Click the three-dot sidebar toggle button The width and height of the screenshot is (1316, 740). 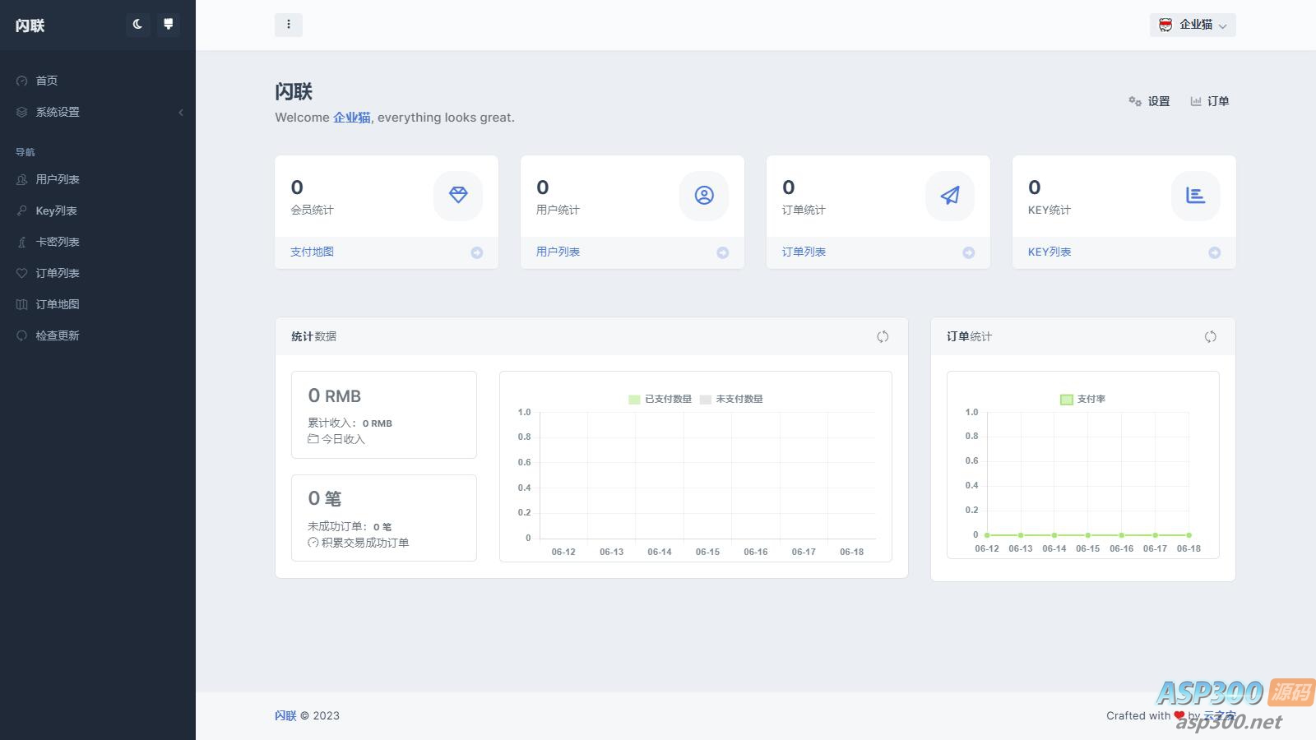coord(289,25)
